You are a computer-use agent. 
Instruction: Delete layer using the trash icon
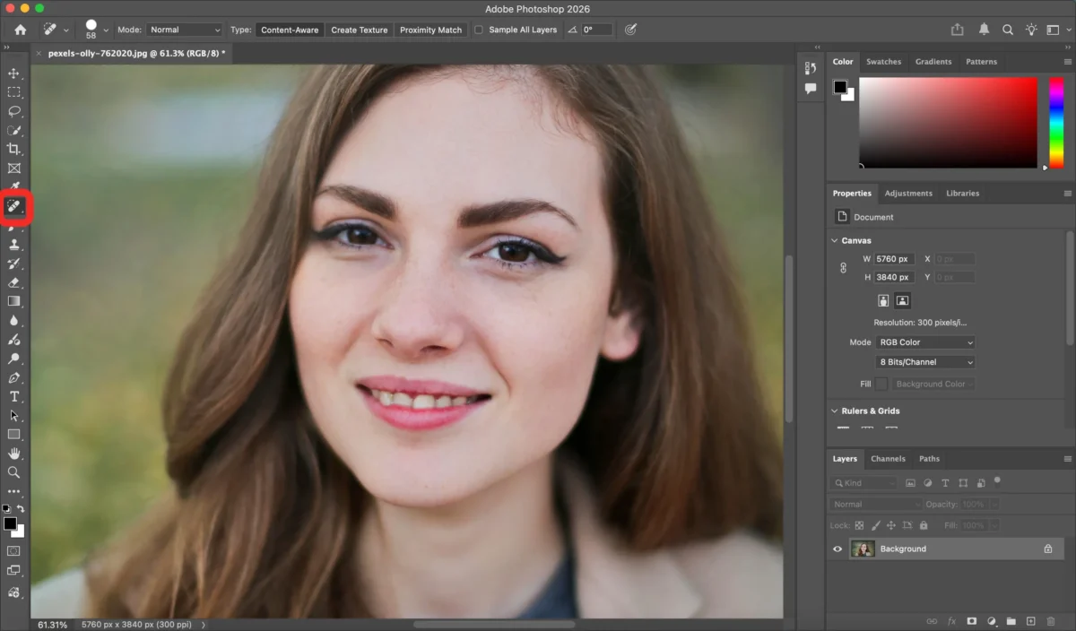point(1051,621)
